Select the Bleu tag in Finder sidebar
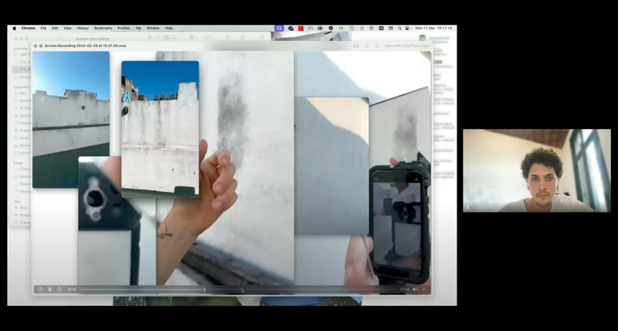Screen dimensions: 618x331 tap(22, 207)
